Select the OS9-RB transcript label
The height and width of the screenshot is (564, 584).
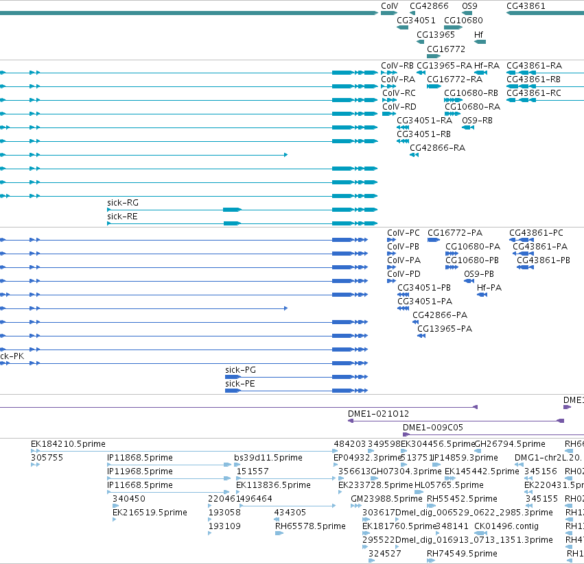(x=477, y=121)
